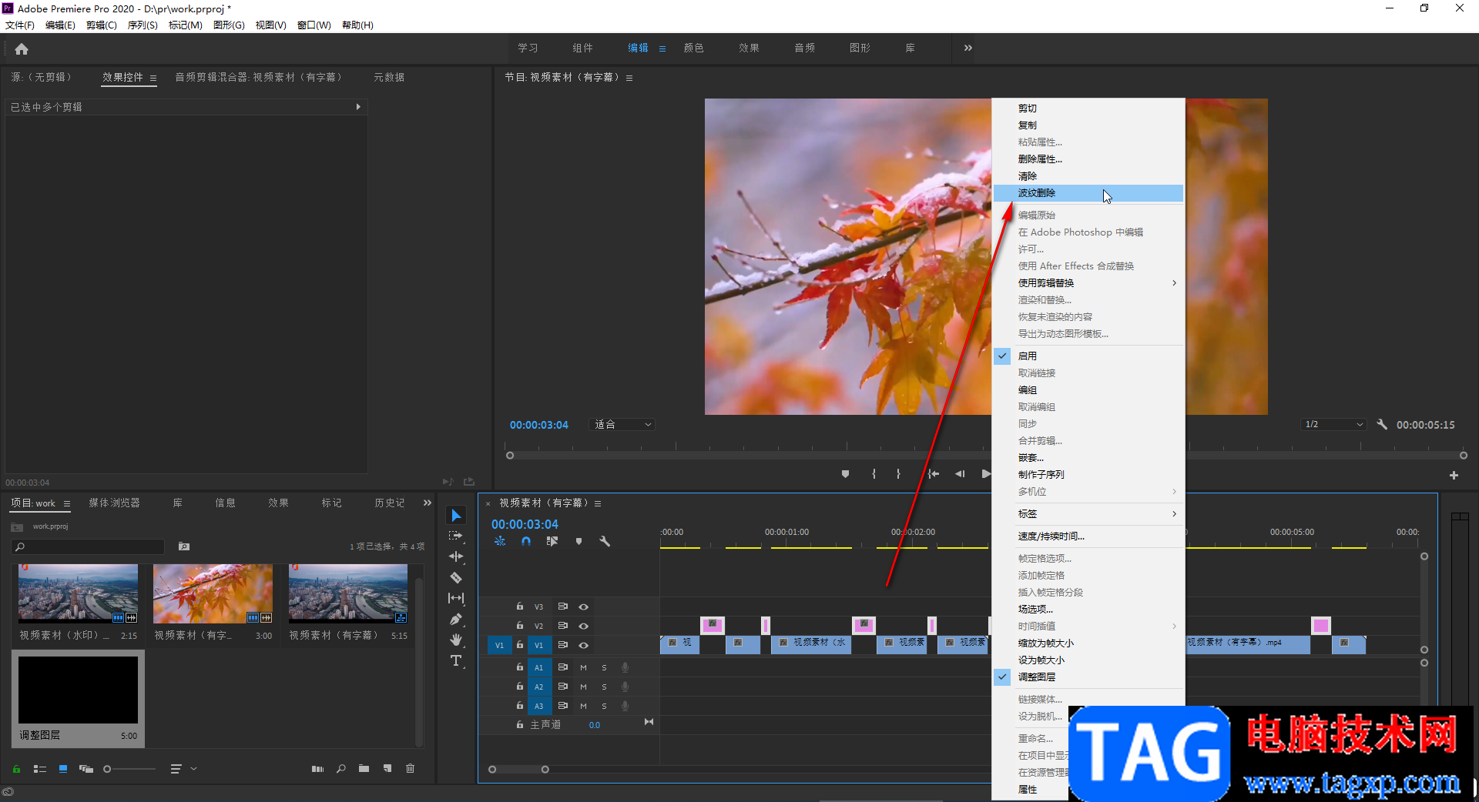Open Find in project panel

[x=341, y=768]
